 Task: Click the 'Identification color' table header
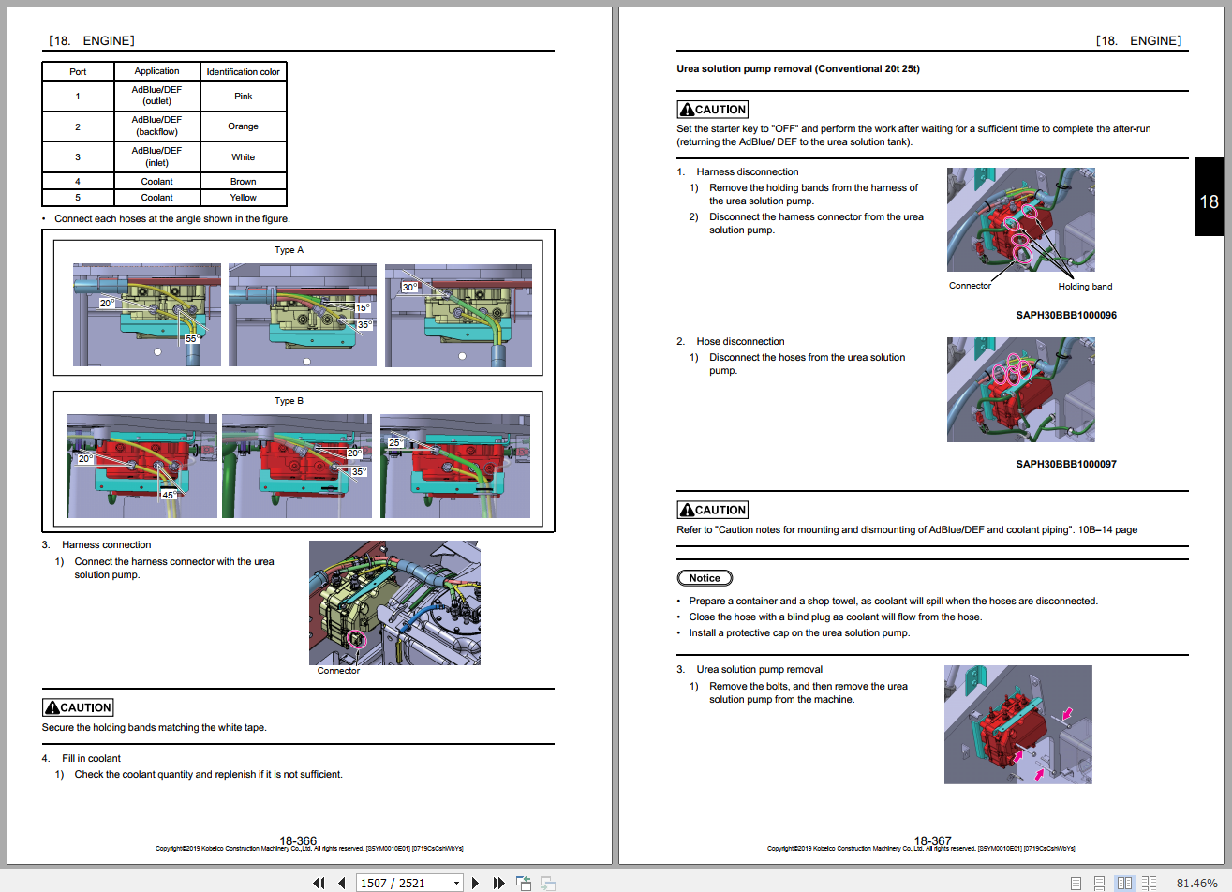[244, 71]
